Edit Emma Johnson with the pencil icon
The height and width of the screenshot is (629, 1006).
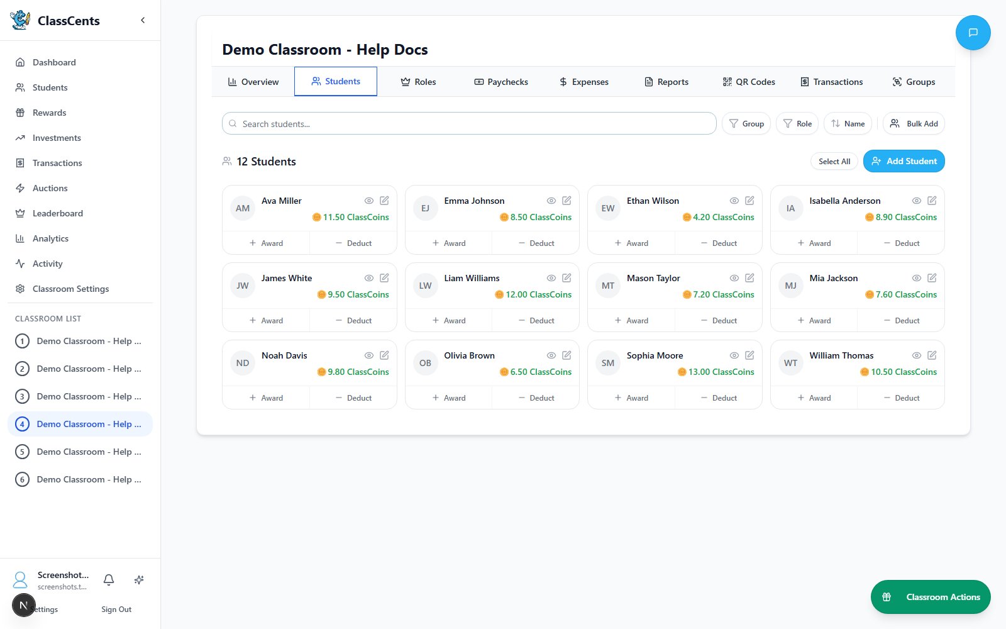tap(567, 200)
